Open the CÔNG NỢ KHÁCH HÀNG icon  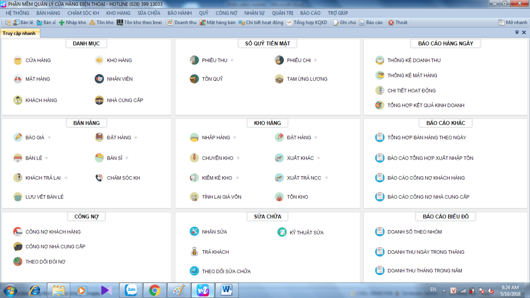coord(17,232)
